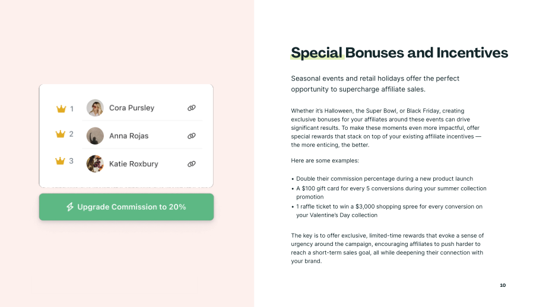Select the Cora Pursley name
The height and width of the screenshot is (307, 546).
point(132,108)
